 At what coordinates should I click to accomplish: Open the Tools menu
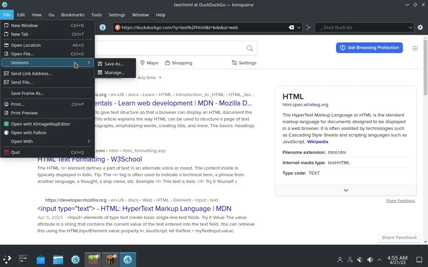tap(97, 15)
